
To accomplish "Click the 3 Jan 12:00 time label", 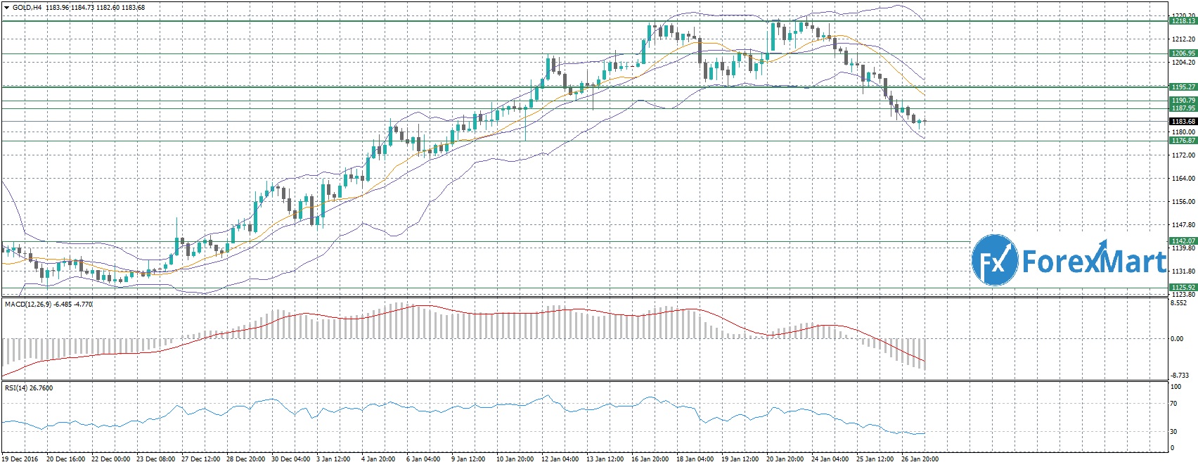I will pyautogui.click(x=333, y=459).
